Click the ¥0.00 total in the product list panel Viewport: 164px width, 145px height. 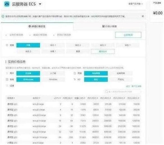click(x=158, y=13)
